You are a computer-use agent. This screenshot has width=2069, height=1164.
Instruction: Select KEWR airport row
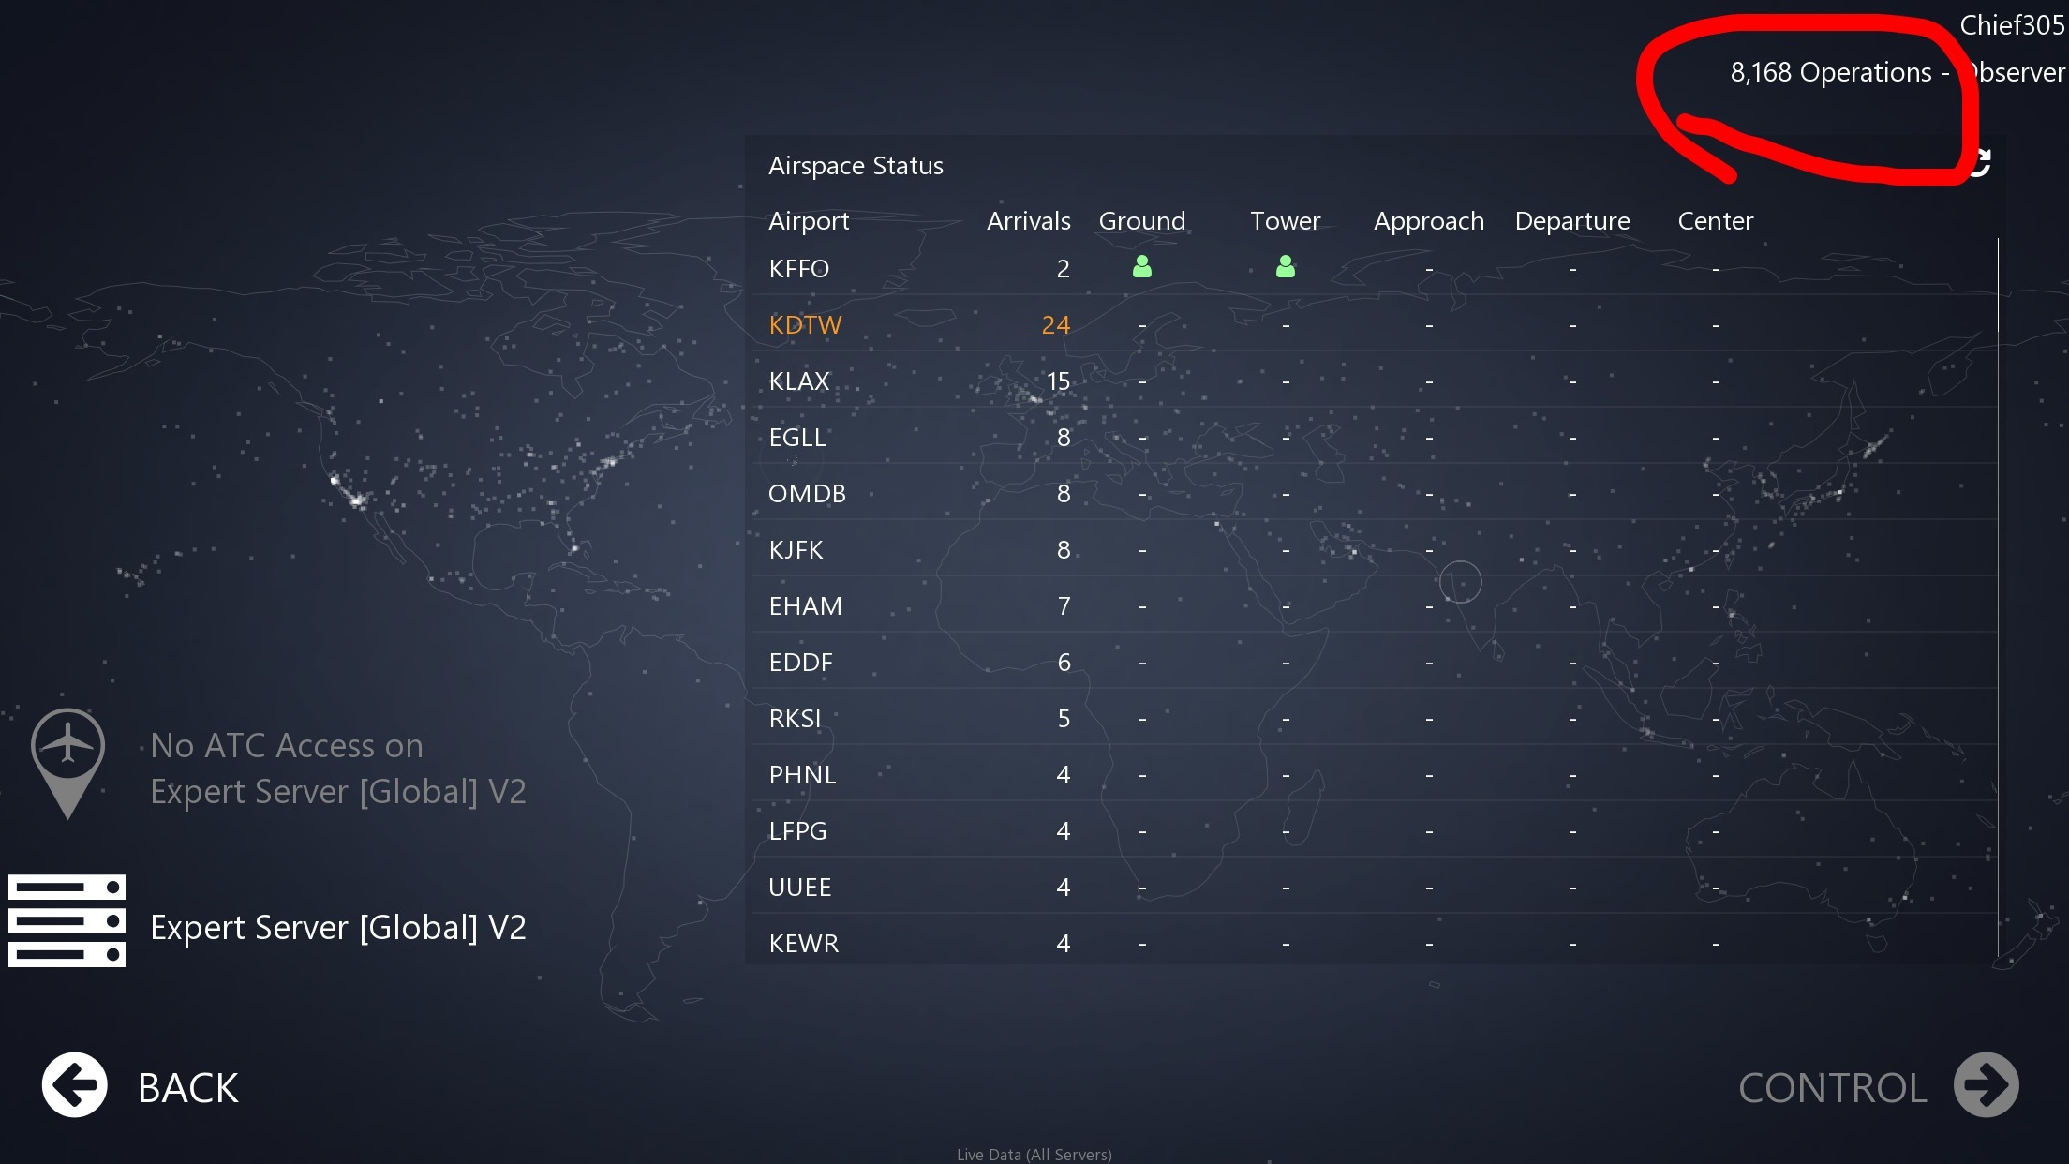[x=803, y=944]
